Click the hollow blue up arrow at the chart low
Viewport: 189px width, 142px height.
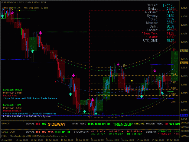point(103,113)
